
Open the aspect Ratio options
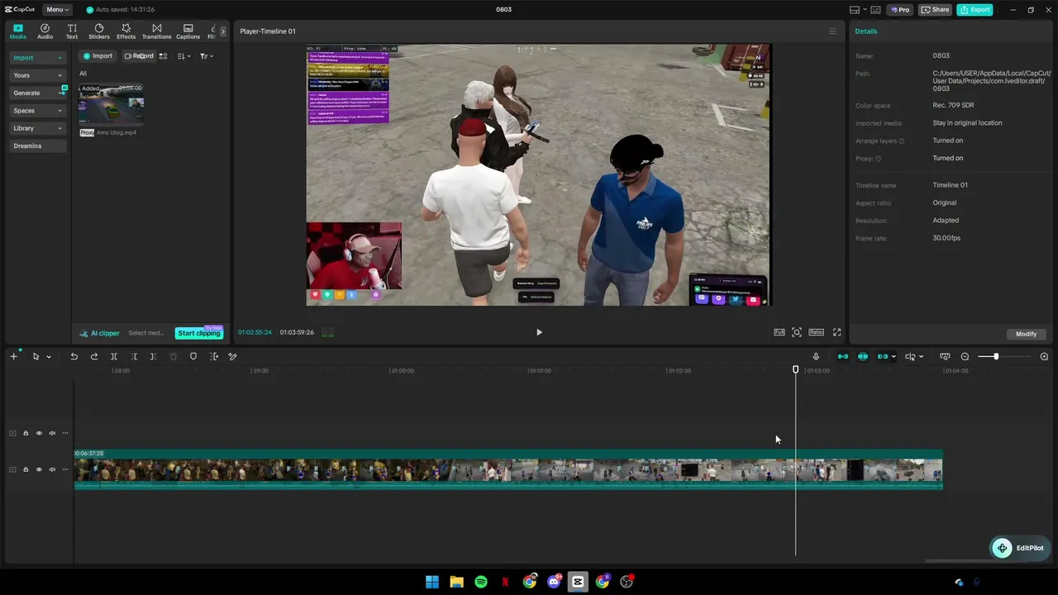(x=816, y=332)
